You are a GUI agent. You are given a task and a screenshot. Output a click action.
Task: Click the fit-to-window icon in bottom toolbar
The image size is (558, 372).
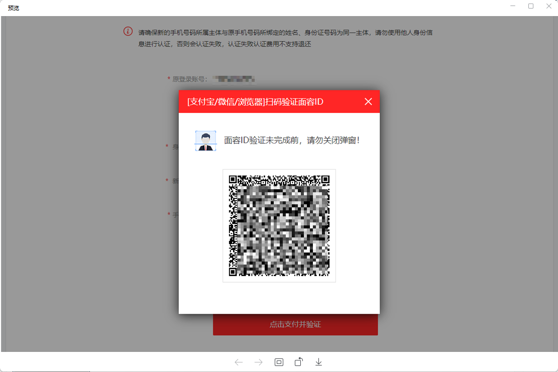(279, 362)
